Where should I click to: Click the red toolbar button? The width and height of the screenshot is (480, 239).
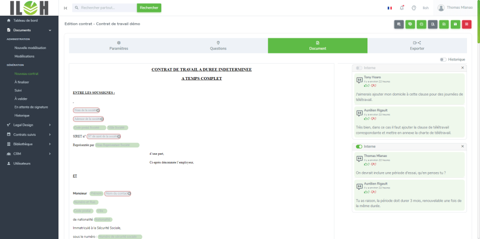[466, 24]
